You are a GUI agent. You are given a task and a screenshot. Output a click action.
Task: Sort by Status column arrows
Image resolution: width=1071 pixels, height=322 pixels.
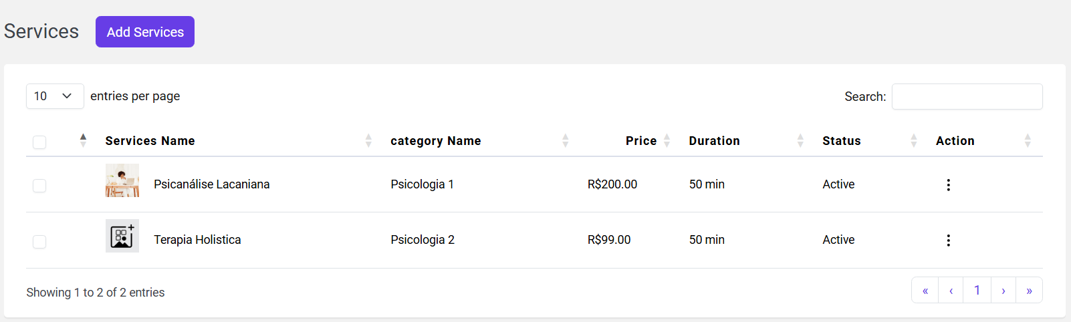click(914, 140)
